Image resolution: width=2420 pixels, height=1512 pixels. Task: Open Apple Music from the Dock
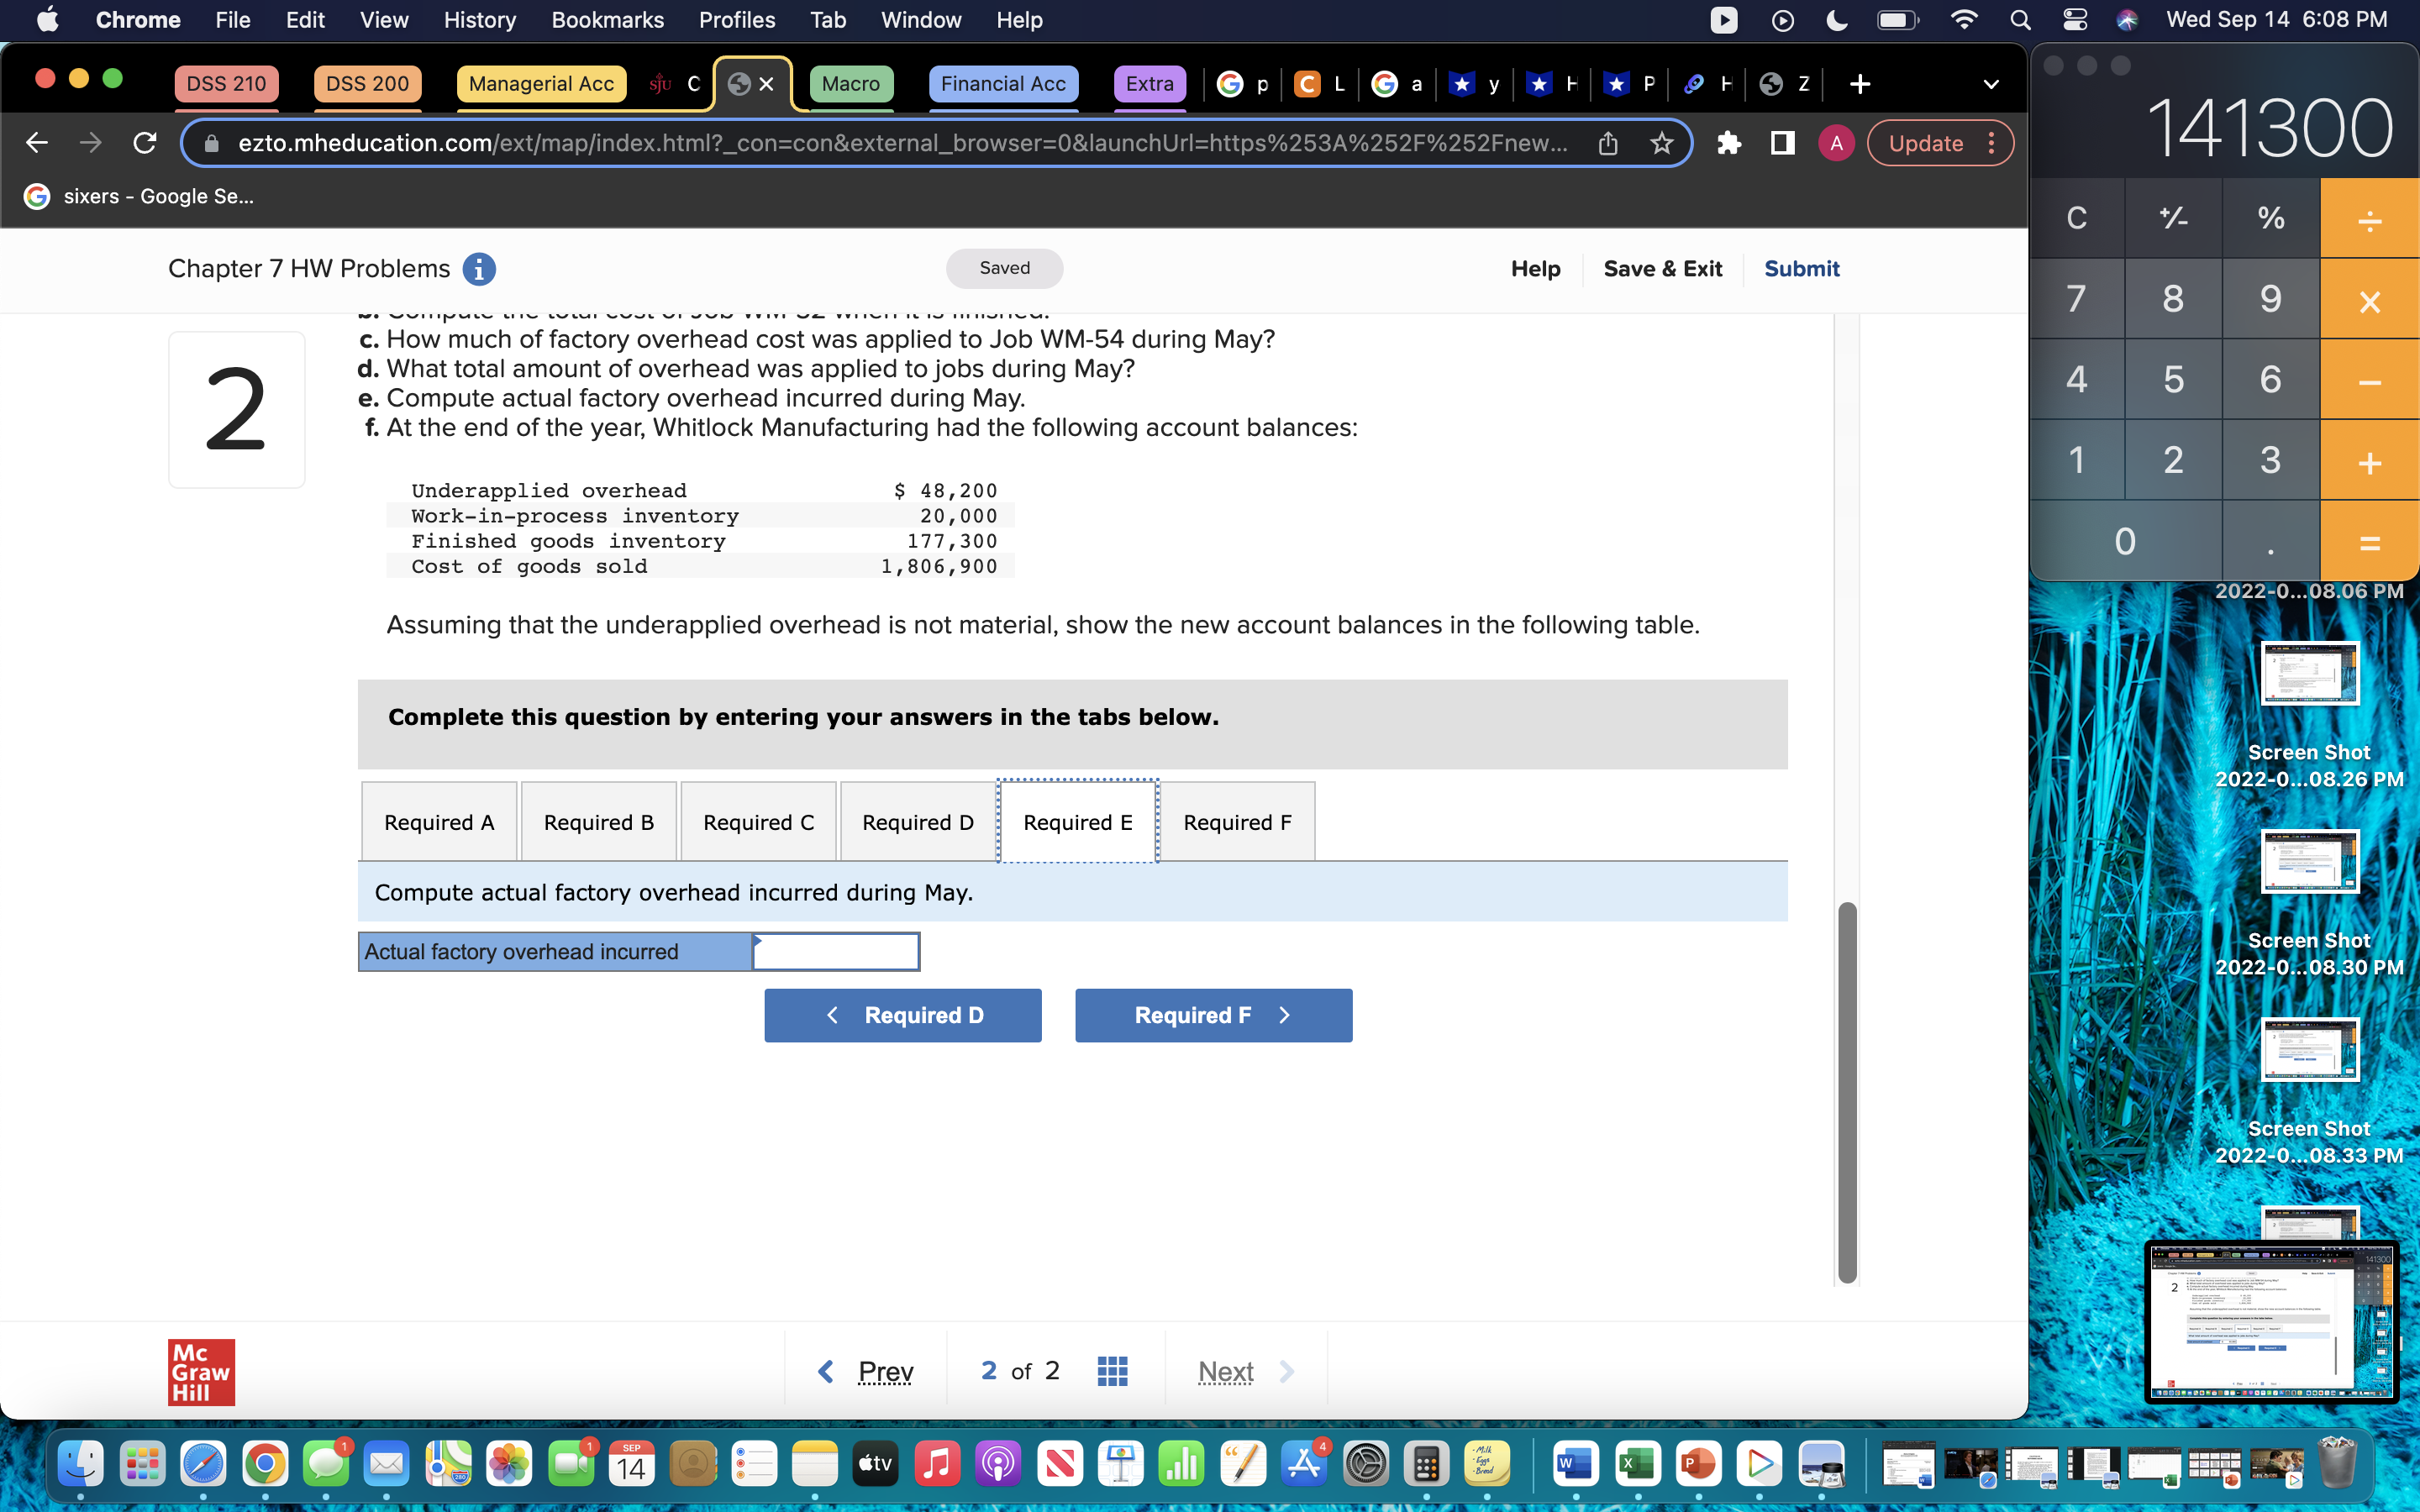[x=937, y=1463]
